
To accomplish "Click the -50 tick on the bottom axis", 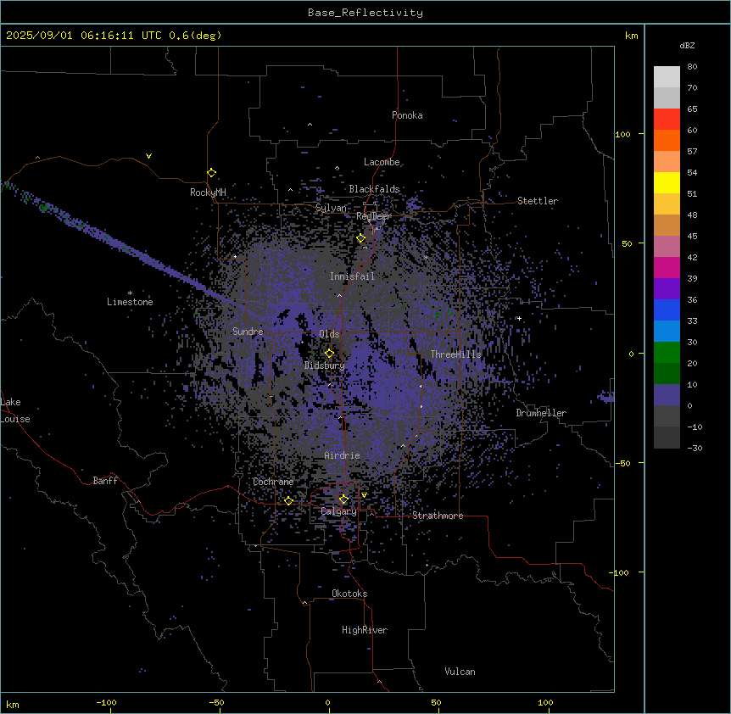I will (x=216, y=702).
